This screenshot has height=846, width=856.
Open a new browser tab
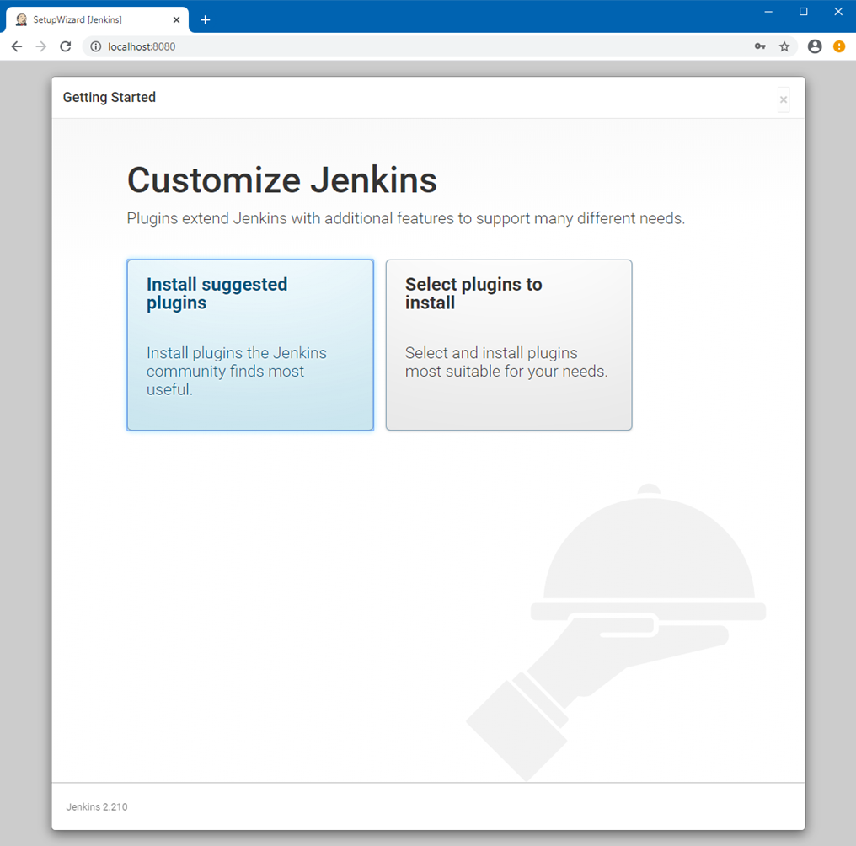(x=206, y=19)
